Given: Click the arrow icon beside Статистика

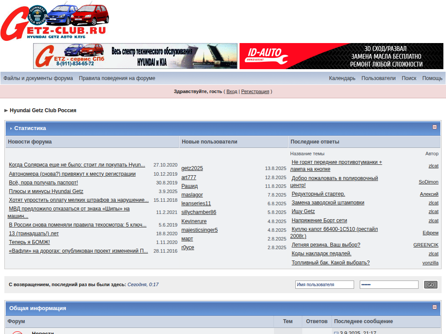Looking at the screenshot, I should [10, 128].
